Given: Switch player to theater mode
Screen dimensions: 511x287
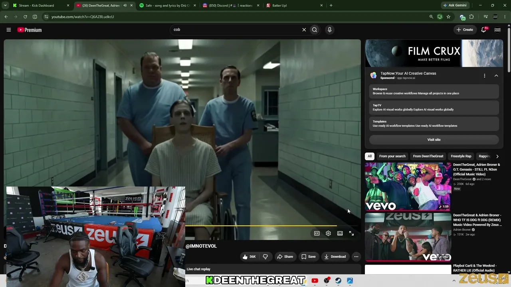Looking at the screenshot, I should (340, 233).
